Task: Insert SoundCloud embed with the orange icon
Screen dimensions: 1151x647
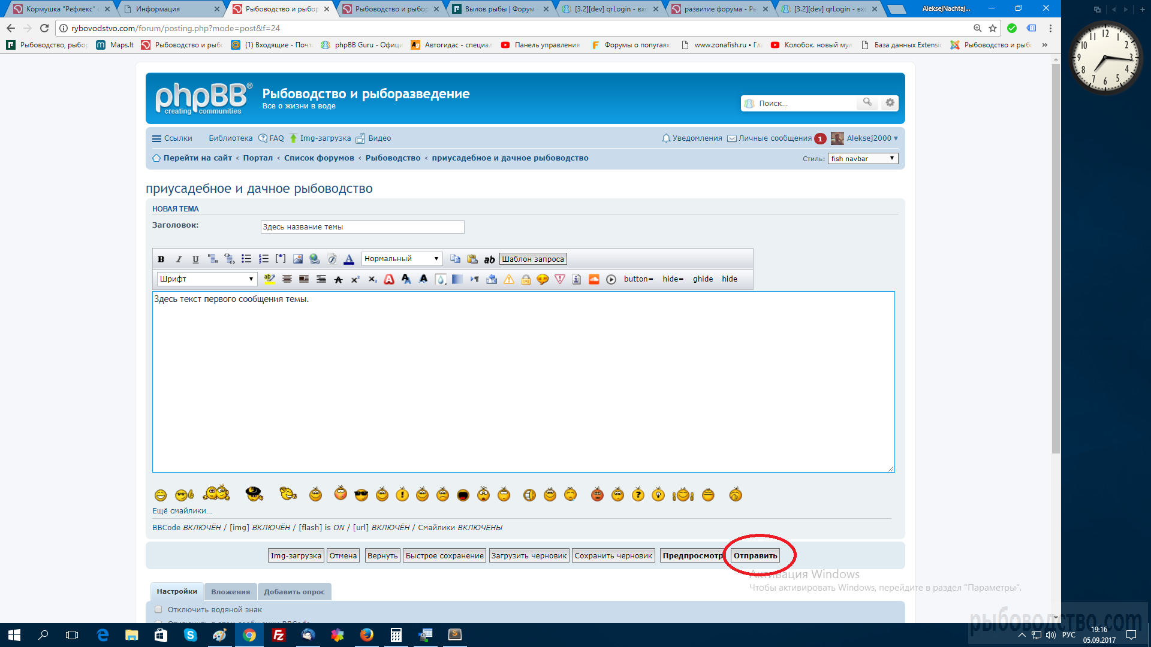Action: pos(594,279)
